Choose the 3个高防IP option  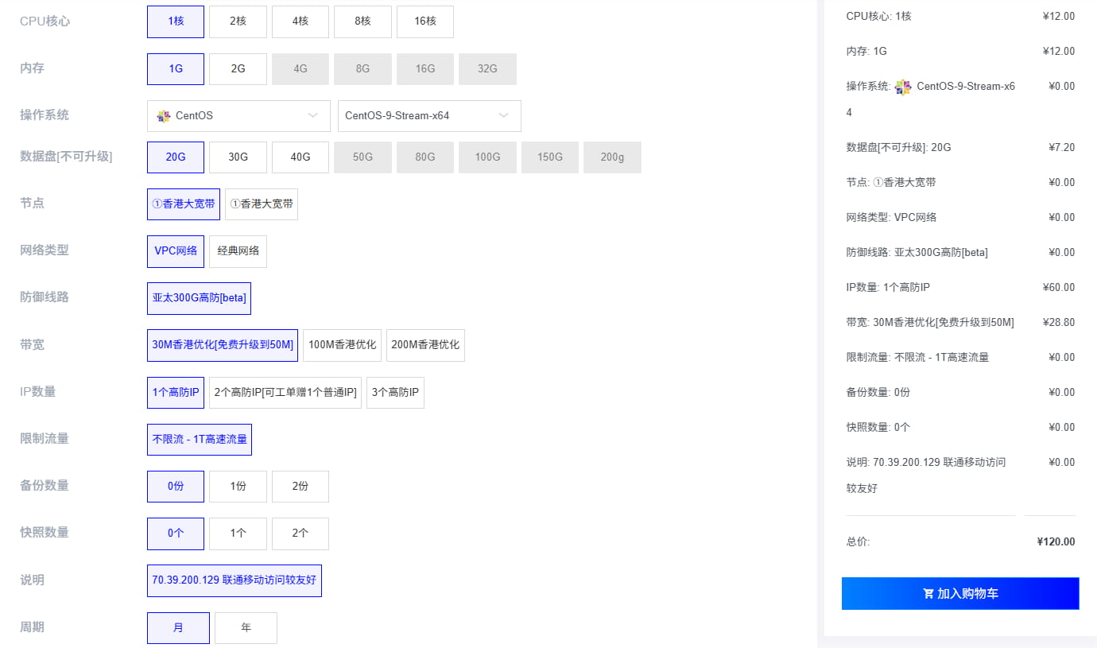click(395, 392)
